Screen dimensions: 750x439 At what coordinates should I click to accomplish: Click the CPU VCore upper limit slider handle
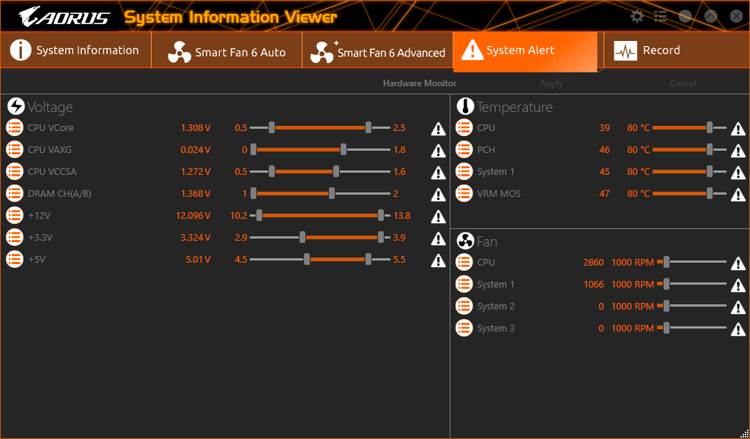point(368,127)
